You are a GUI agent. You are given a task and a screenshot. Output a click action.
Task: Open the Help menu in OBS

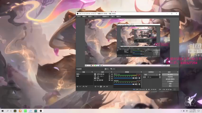119,17
